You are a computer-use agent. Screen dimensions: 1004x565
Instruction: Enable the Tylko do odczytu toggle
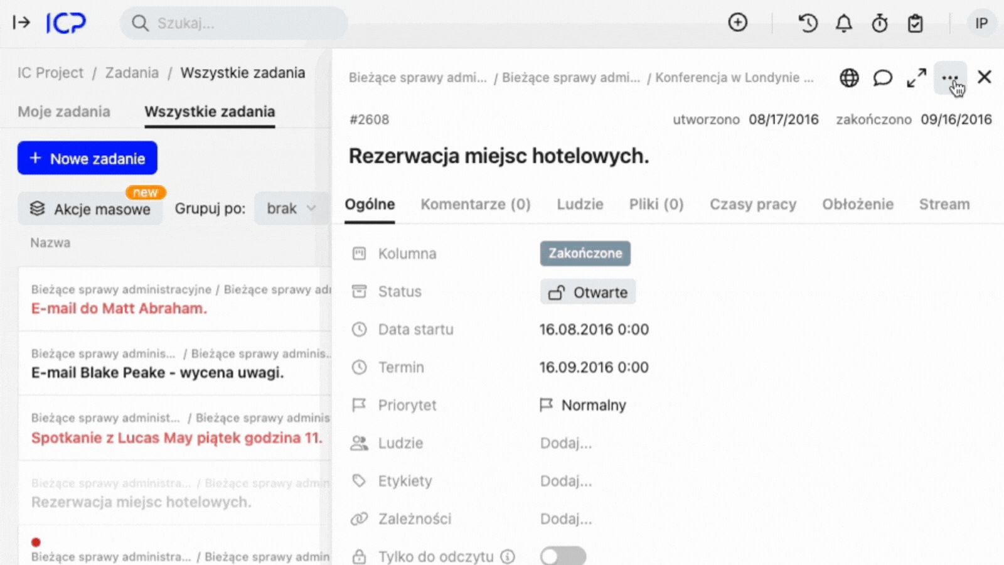point(562,556)
